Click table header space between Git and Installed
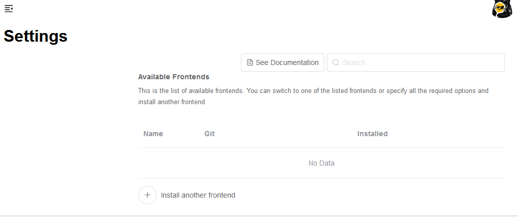This screenshot has width=518, height=220. click(285, 134)
